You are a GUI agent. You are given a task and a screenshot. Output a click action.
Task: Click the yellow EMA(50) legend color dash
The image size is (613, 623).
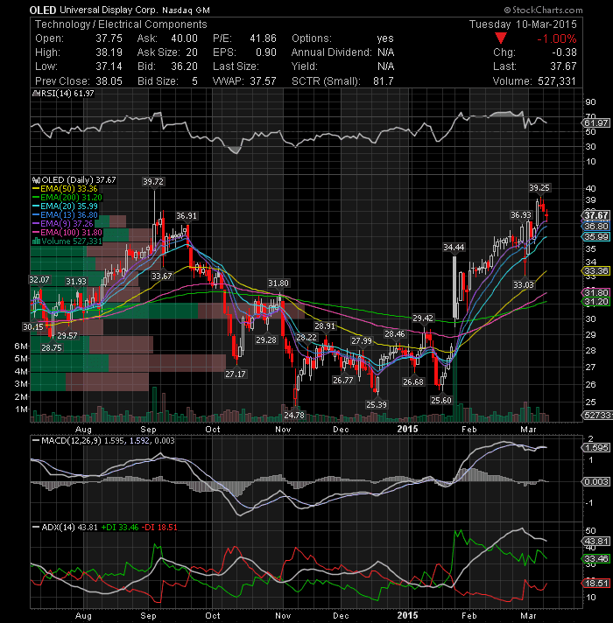(35, 189)
